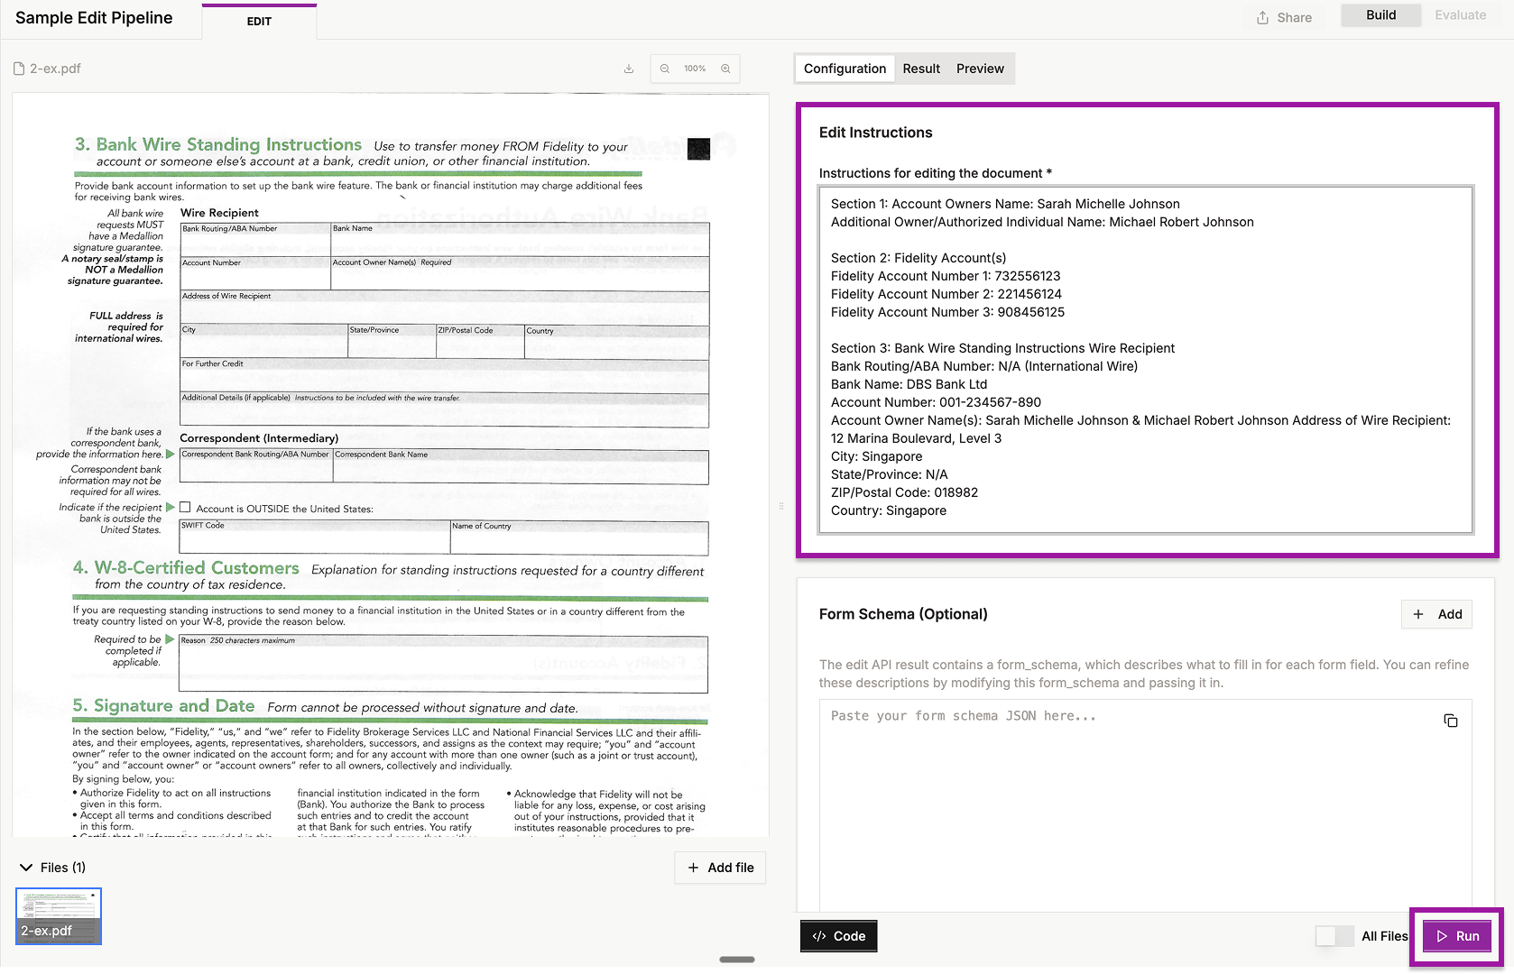Click the Bank Routing/ABA Number field in PDF
1514x974 pixels.
coord(255,240)
